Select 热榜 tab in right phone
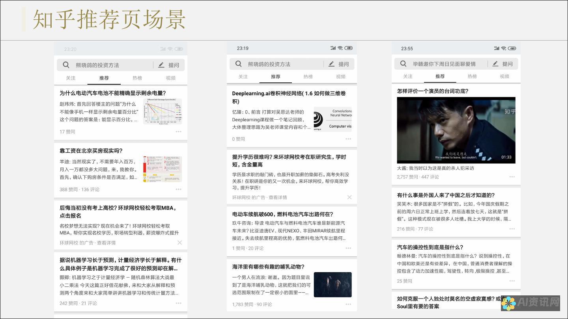568x319 pixels. 472,76
